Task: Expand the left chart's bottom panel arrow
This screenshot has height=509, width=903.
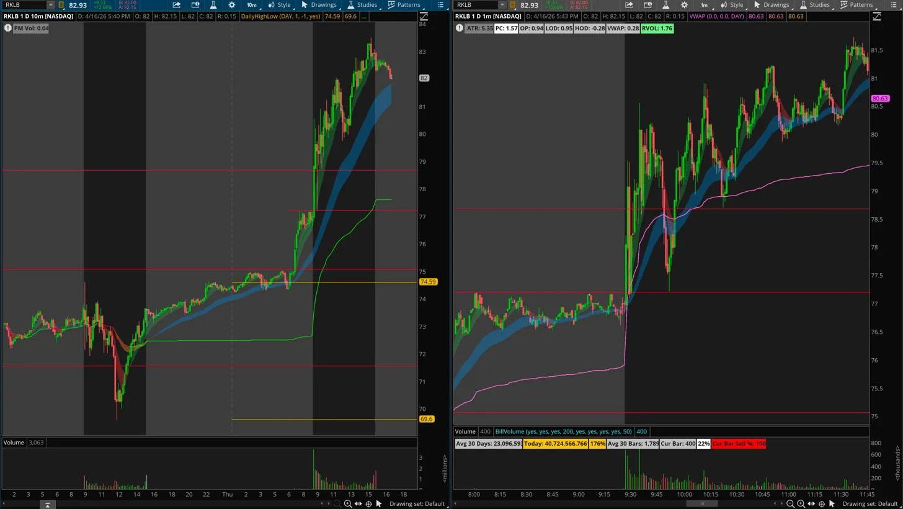Action: (x=47, y=505)
